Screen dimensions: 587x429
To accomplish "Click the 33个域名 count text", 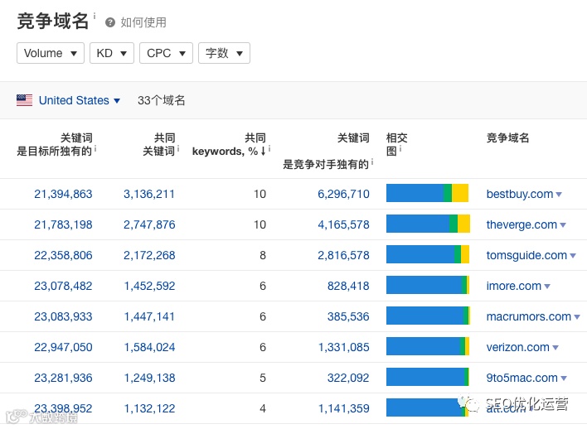I will pos(162,100).
